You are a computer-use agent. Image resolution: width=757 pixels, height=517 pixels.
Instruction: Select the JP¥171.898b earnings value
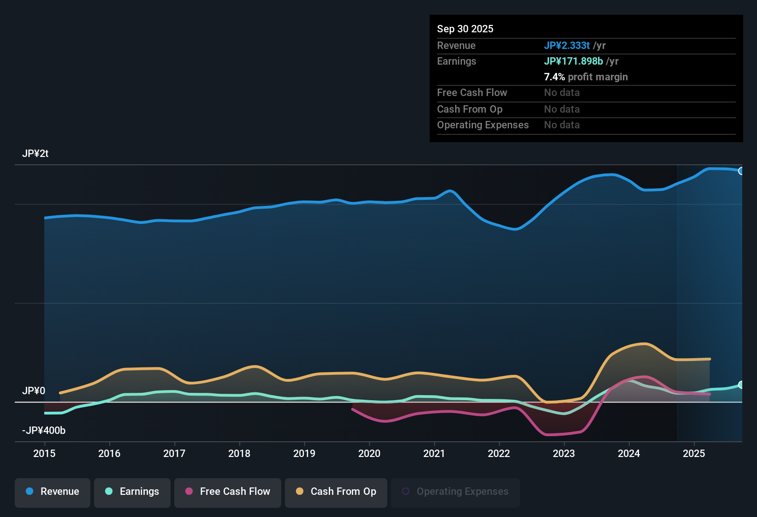point(574,61)
